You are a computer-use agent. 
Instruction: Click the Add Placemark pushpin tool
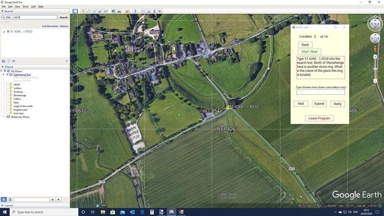(x=83, y=11)
